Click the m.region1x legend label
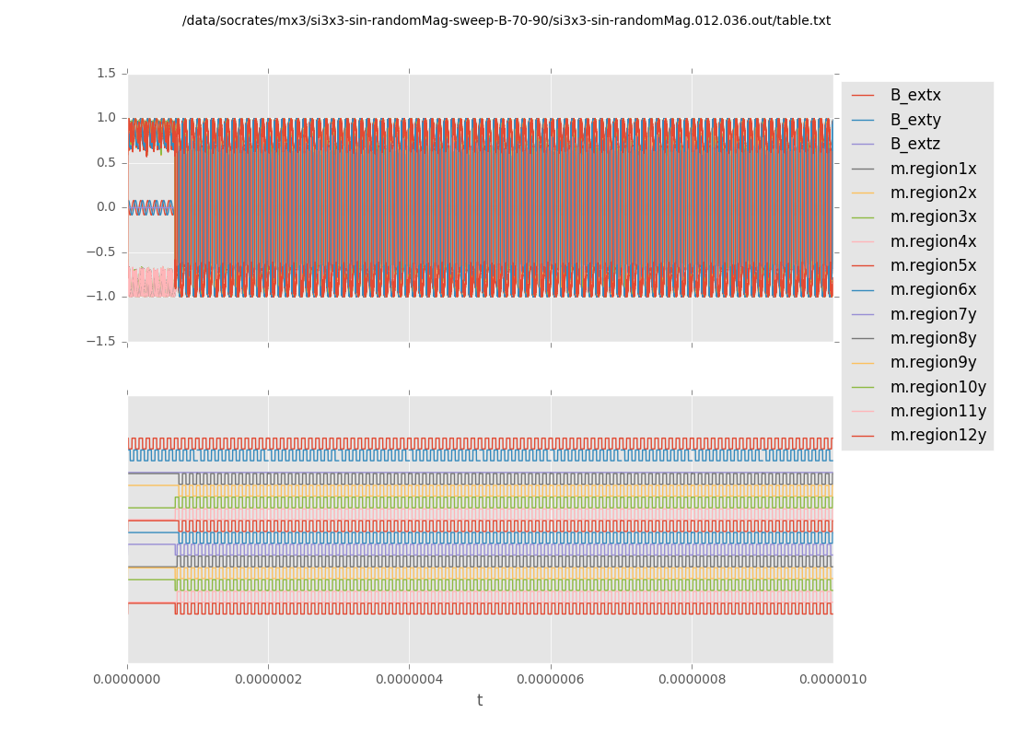The height and width of the screenshot is (737, 1013). tap(933, 169)
